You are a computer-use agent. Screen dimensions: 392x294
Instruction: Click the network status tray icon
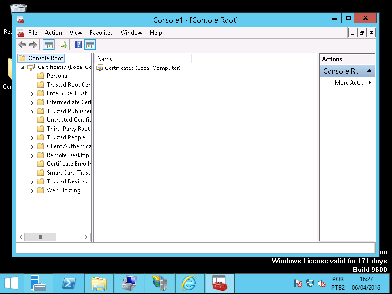click(310, 283)
